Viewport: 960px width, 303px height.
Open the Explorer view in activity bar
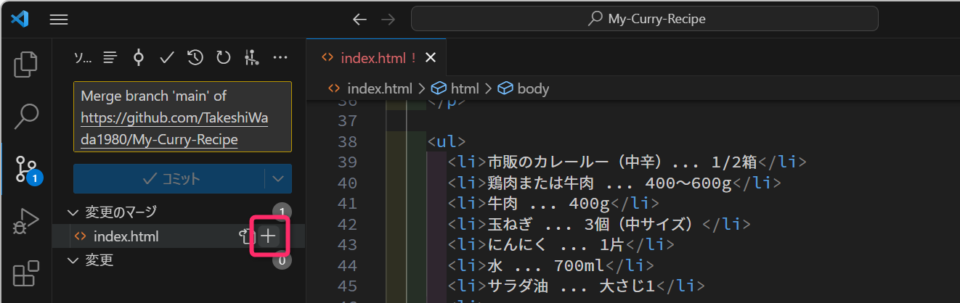click(26, 64)
